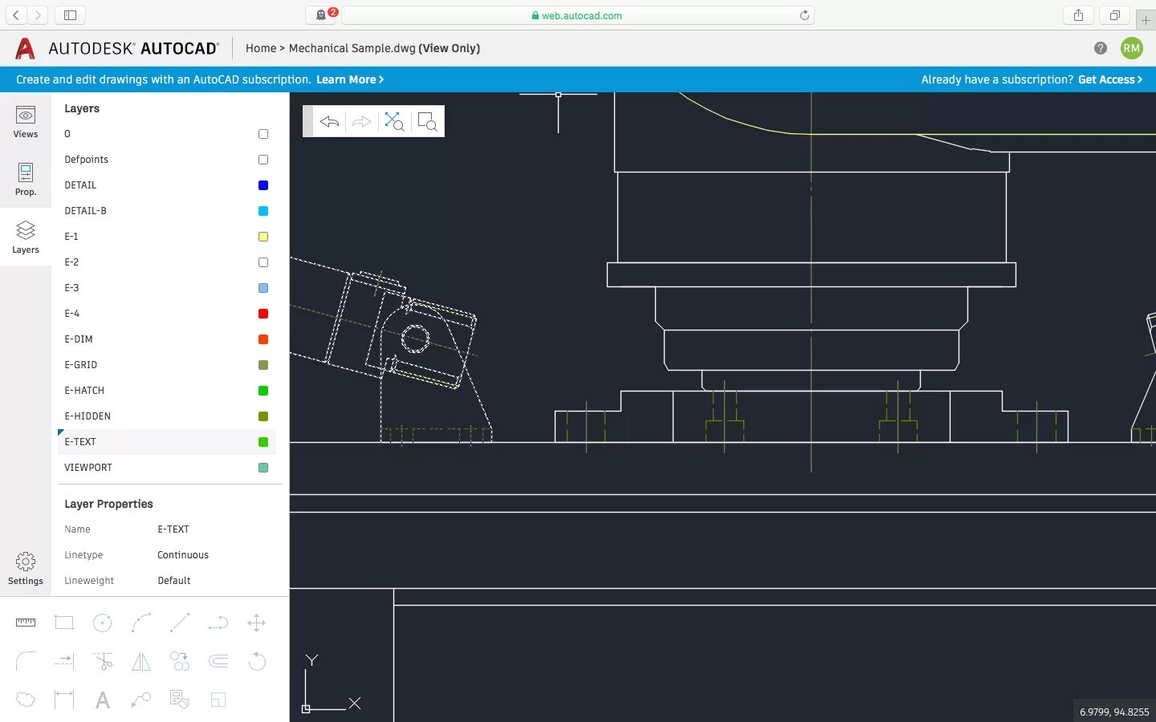Pick the Mirror tool
This screenshot has height=722, width=1156.
point(140,662)
